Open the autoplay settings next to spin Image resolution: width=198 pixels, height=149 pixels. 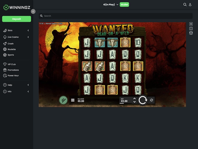151,100
